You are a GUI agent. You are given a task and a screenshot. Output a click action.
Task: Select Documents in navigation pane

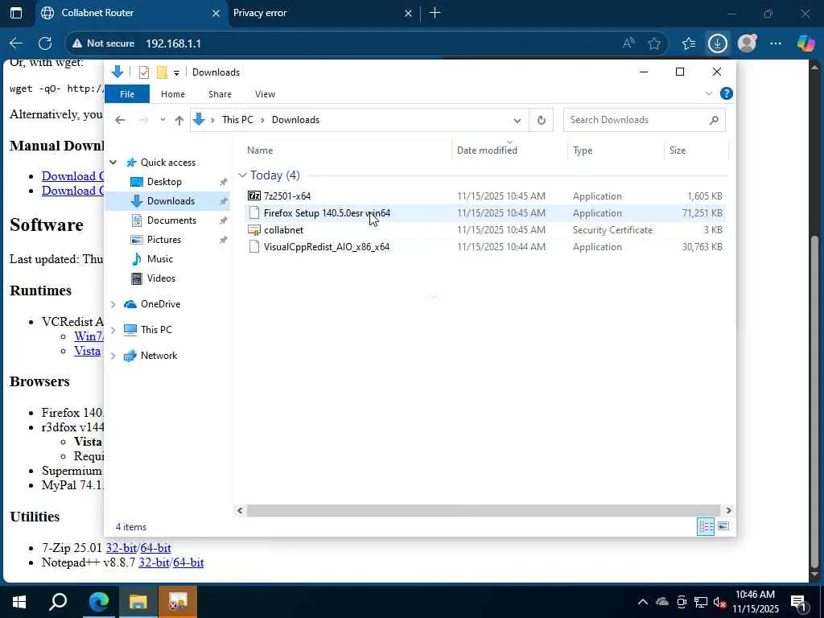coord(171,220)
